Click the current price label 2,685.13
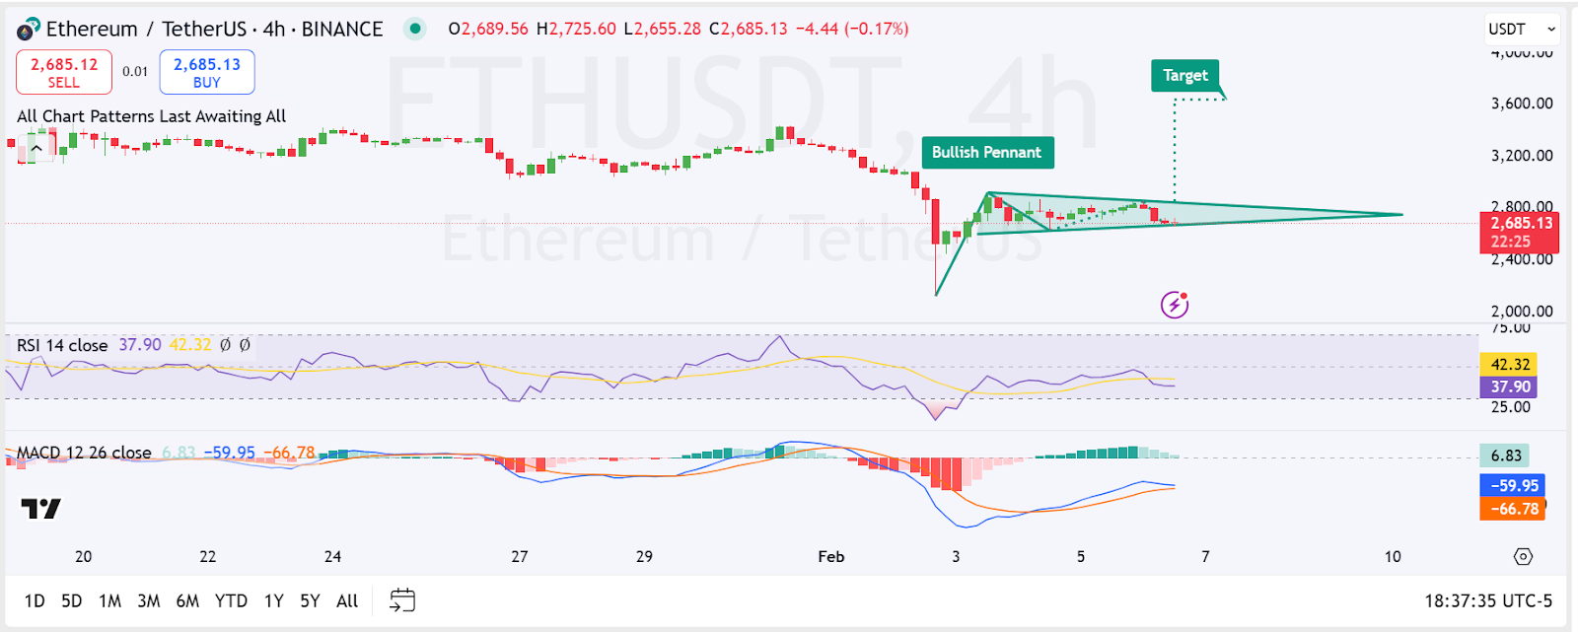Screen dimensions: 1578x632 (1519, 232)
